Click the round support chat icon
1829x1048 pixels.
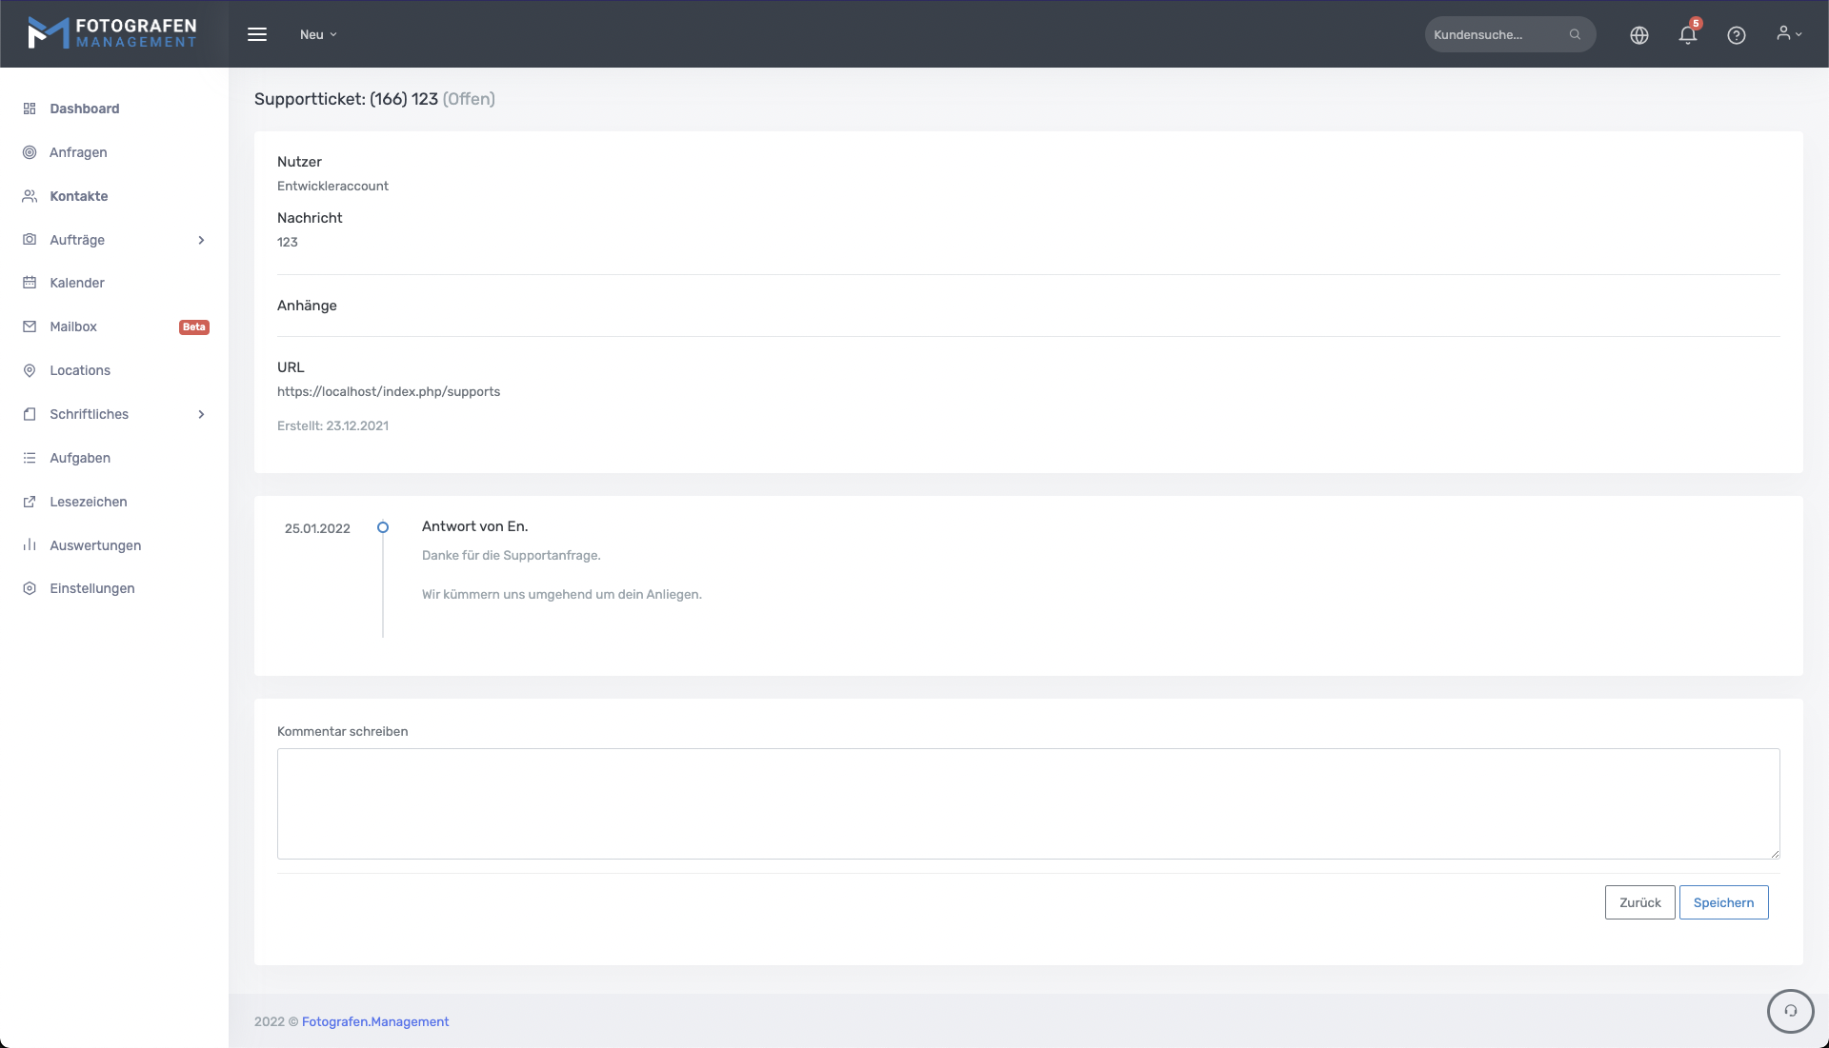click(x=1790, y=1011)
